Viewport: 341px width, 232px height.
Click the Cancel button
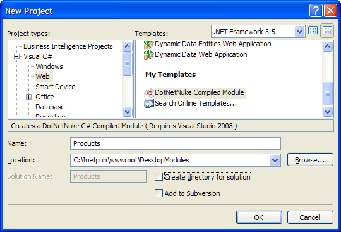(x=310, y=217)
